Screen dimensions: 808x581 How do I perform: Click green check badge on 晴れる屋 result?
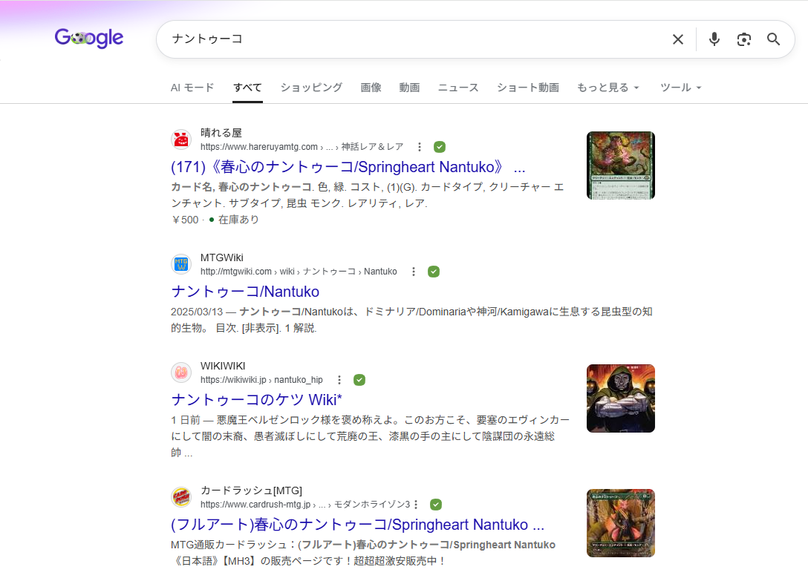point(440,148)
